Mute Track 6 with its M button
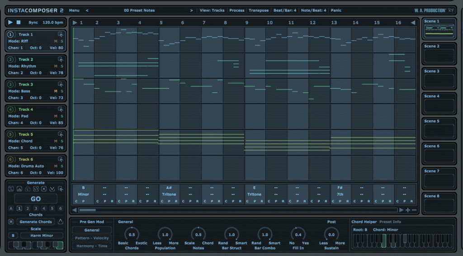This screenshot has height=256, width=463. click(56, 166)
